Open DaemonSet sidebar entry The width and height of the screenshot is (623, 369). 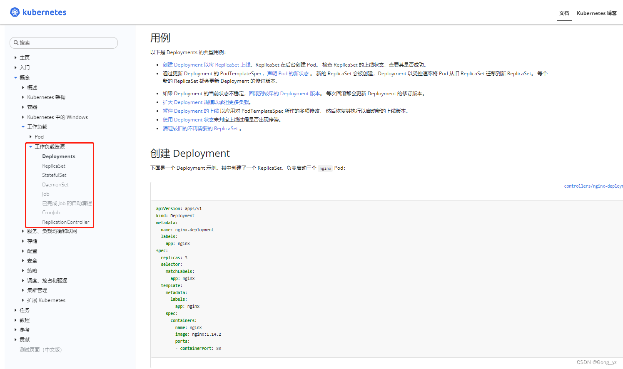point(55,185)
